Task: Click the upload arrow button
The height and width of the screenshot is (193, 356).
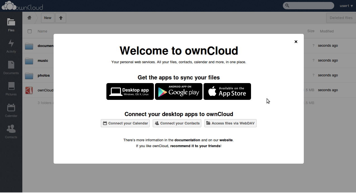Action: click(61, 18)
